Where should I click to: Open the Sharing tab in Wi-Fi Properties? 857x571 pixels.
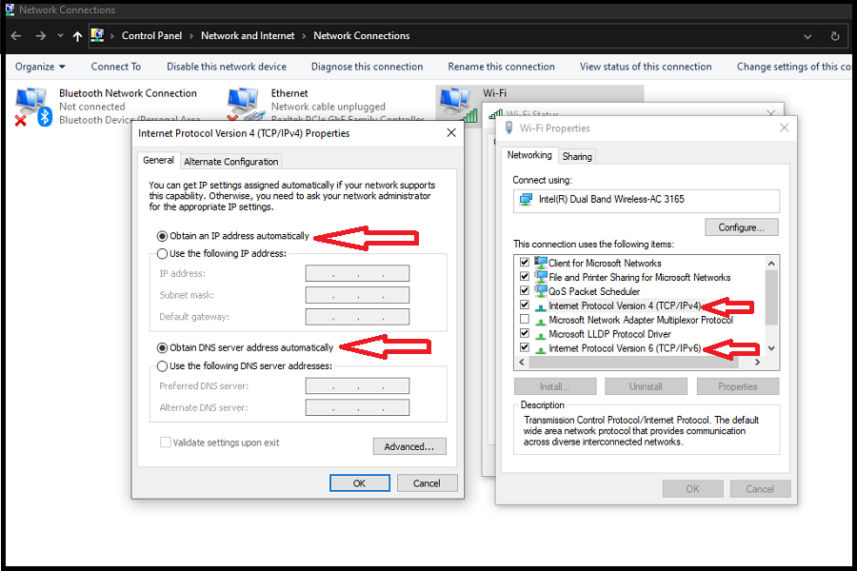click(x=576, y=156)
